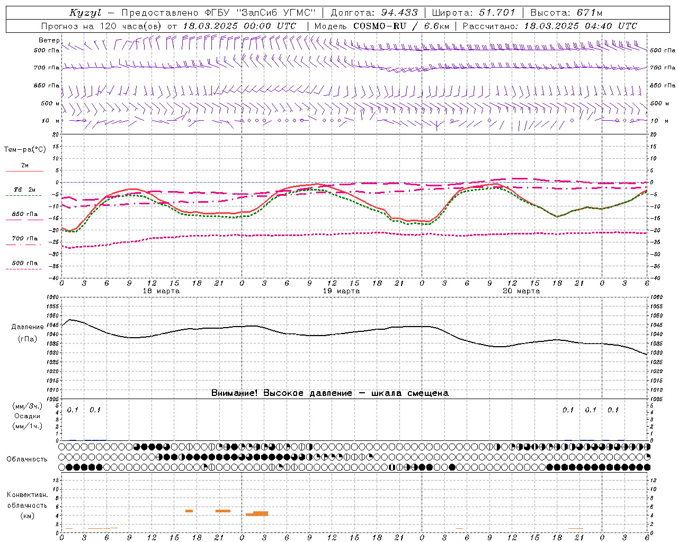Click the 'Облачность' cloud cover label

pyautogui.click(x=27, y=459)
